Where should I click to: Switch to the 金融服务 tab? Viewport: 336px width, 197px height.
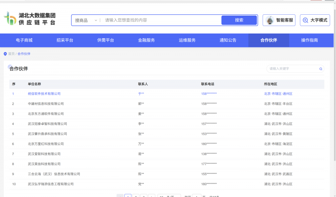[146, 40]
